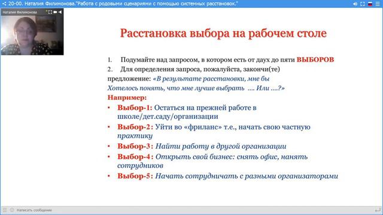Click the 'Выбор-4:' label
The height and width of the screenshot is (215, 383).
(x=135, y=156)
